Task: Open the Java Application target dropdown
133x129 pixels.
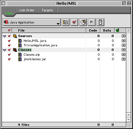Action: coord(32,22)
